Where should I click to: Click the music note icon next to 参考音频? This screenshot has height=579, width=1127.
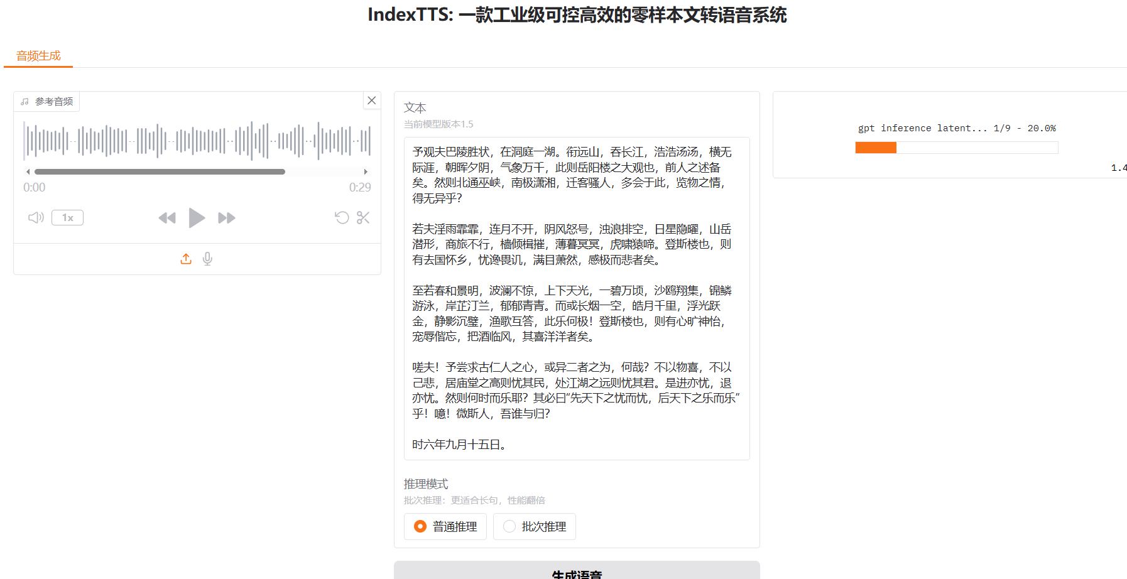[24, 100]
